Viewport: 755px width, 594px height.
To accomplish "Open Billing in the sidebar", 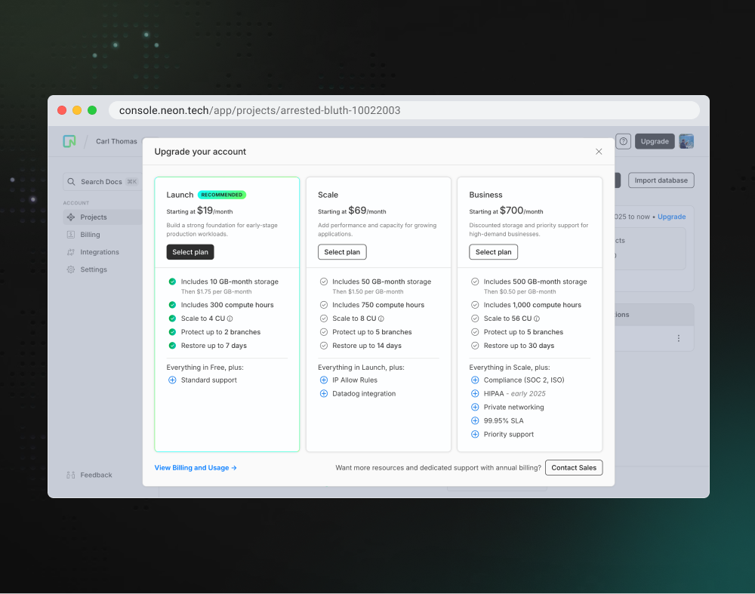I will click(x=90, y=235).
